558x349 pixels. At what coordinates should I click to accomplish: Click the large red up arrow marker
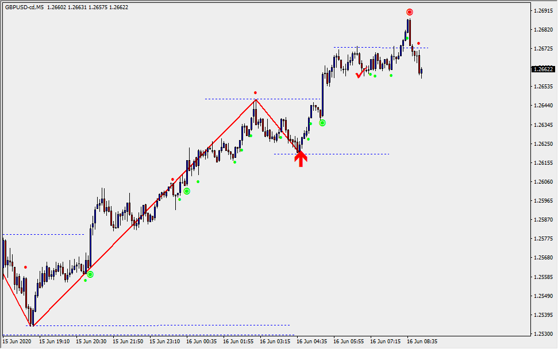tap(301, 158)
